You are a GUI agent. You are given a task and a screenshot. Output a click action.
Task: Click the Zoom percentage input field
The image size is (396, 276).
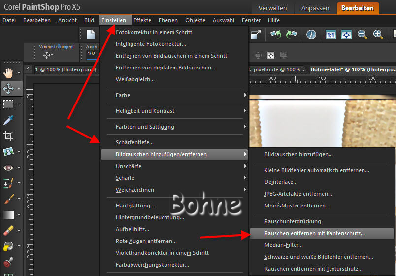point(92,54)
